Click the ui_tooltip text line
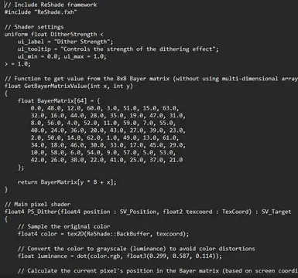Viewport: 298px width, 278px height. point(118,49)
